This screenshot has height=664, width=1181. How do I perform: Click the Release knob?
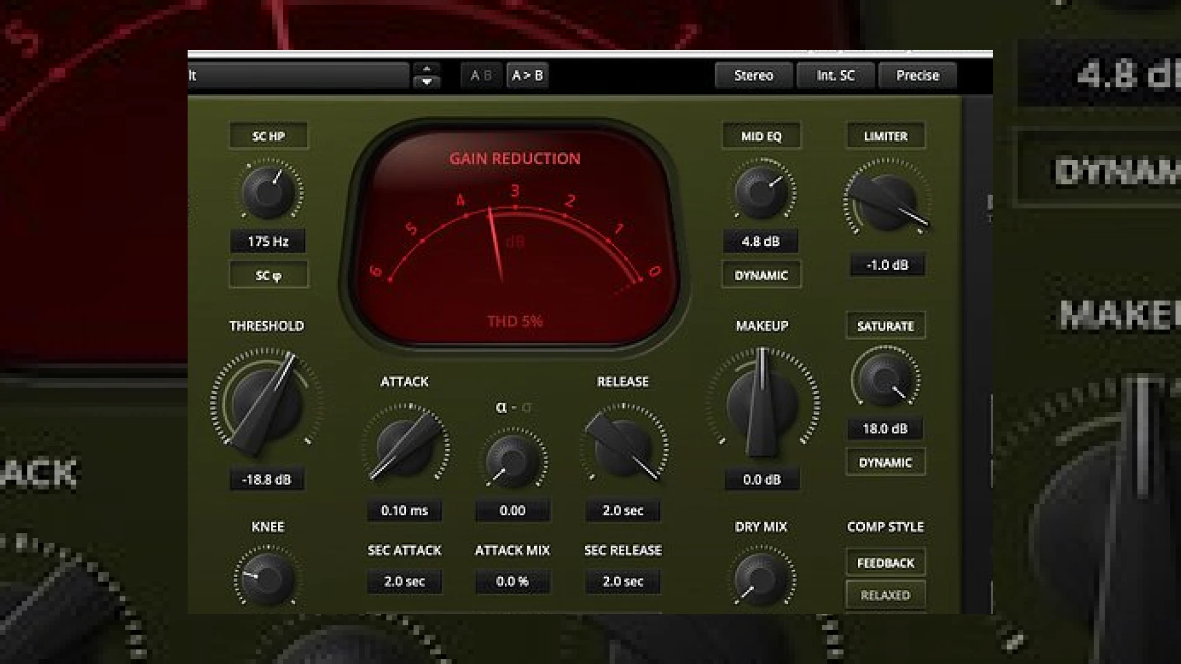(x=622, y=447)
